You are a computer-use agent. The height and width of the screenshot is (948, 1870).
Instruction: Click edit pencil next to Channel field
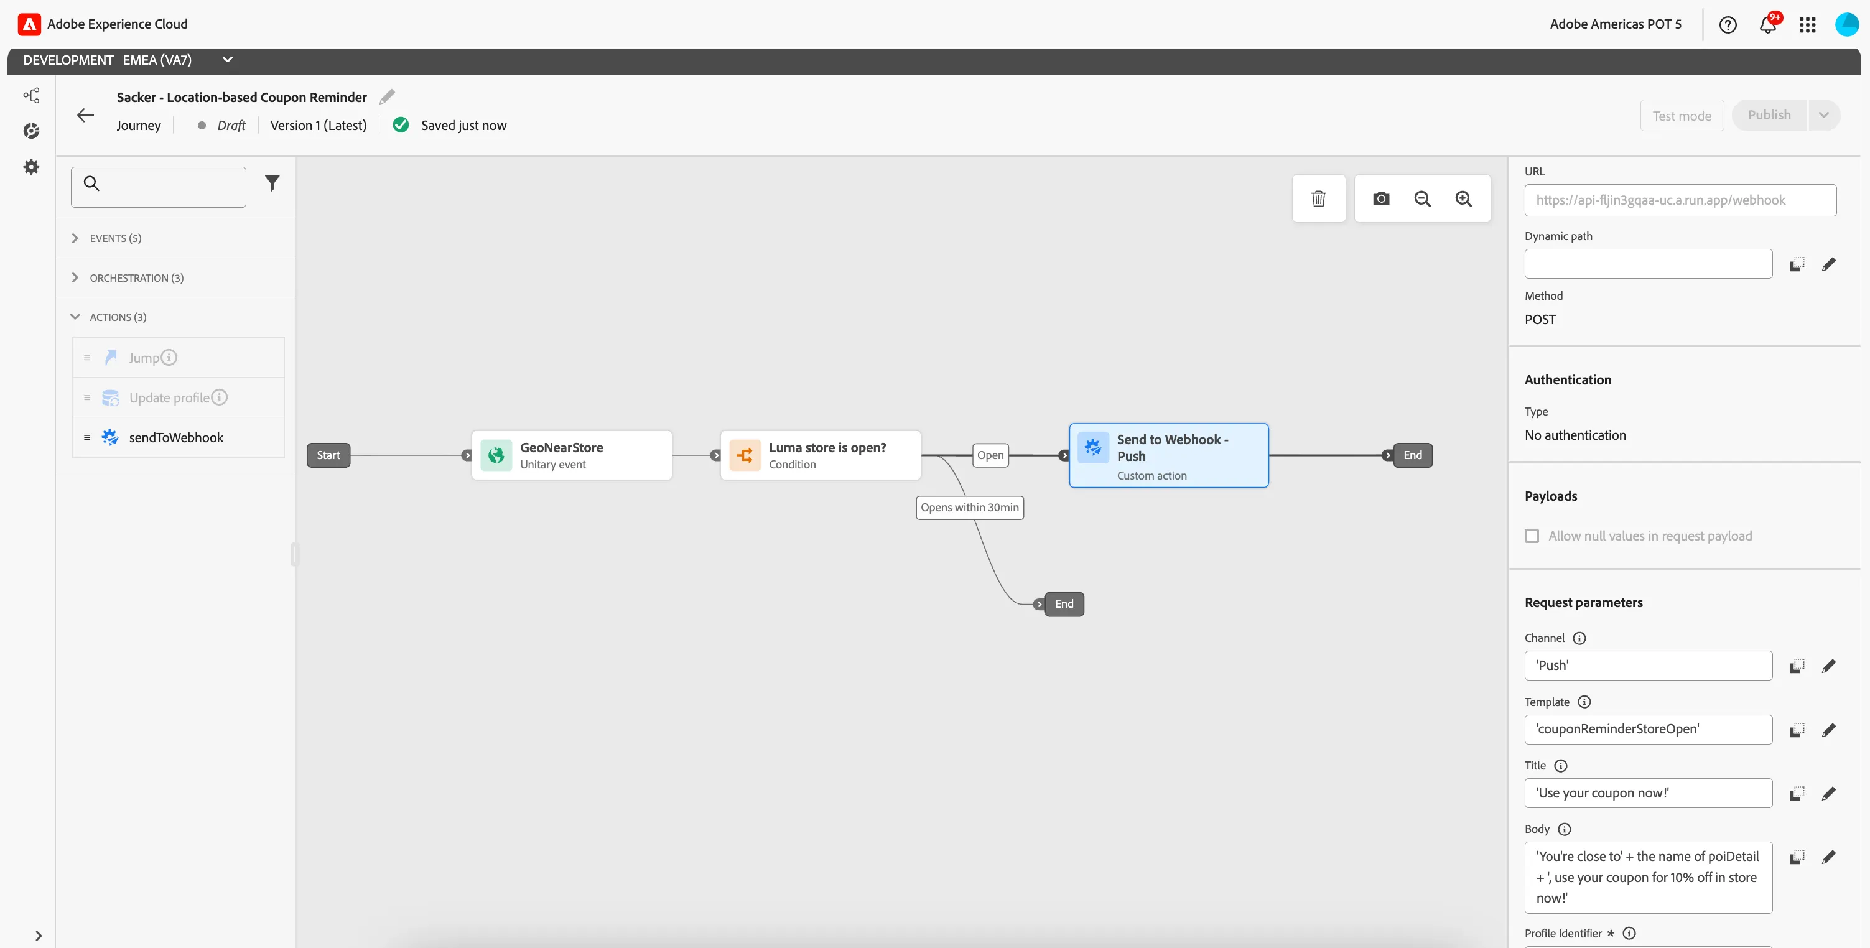point(1828,666)
